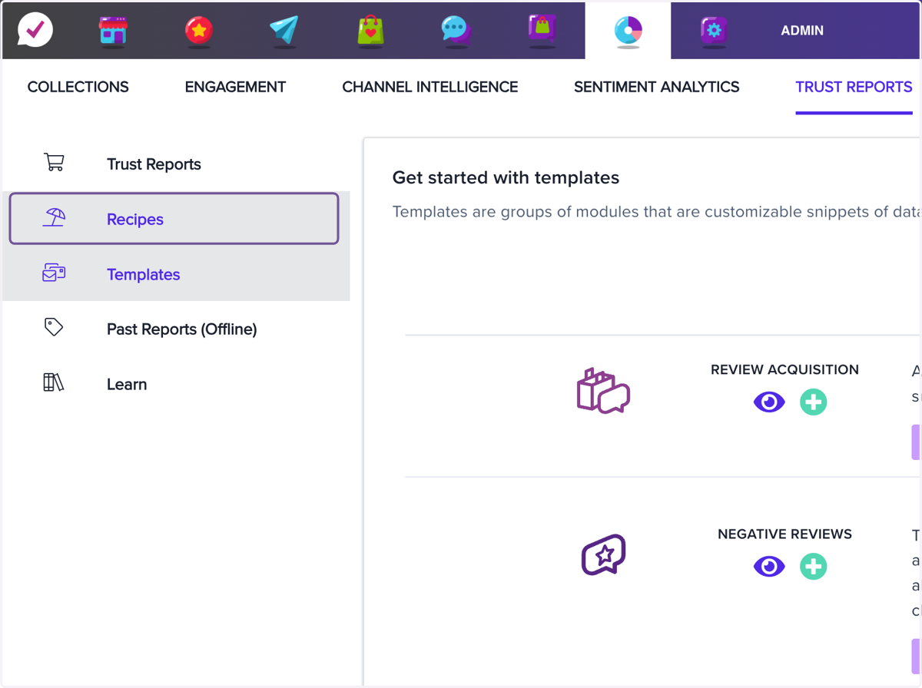The width and height of the screenshot is (922, 688).
Task: Open the paper plane icon in the top bar
Action: 284,30
